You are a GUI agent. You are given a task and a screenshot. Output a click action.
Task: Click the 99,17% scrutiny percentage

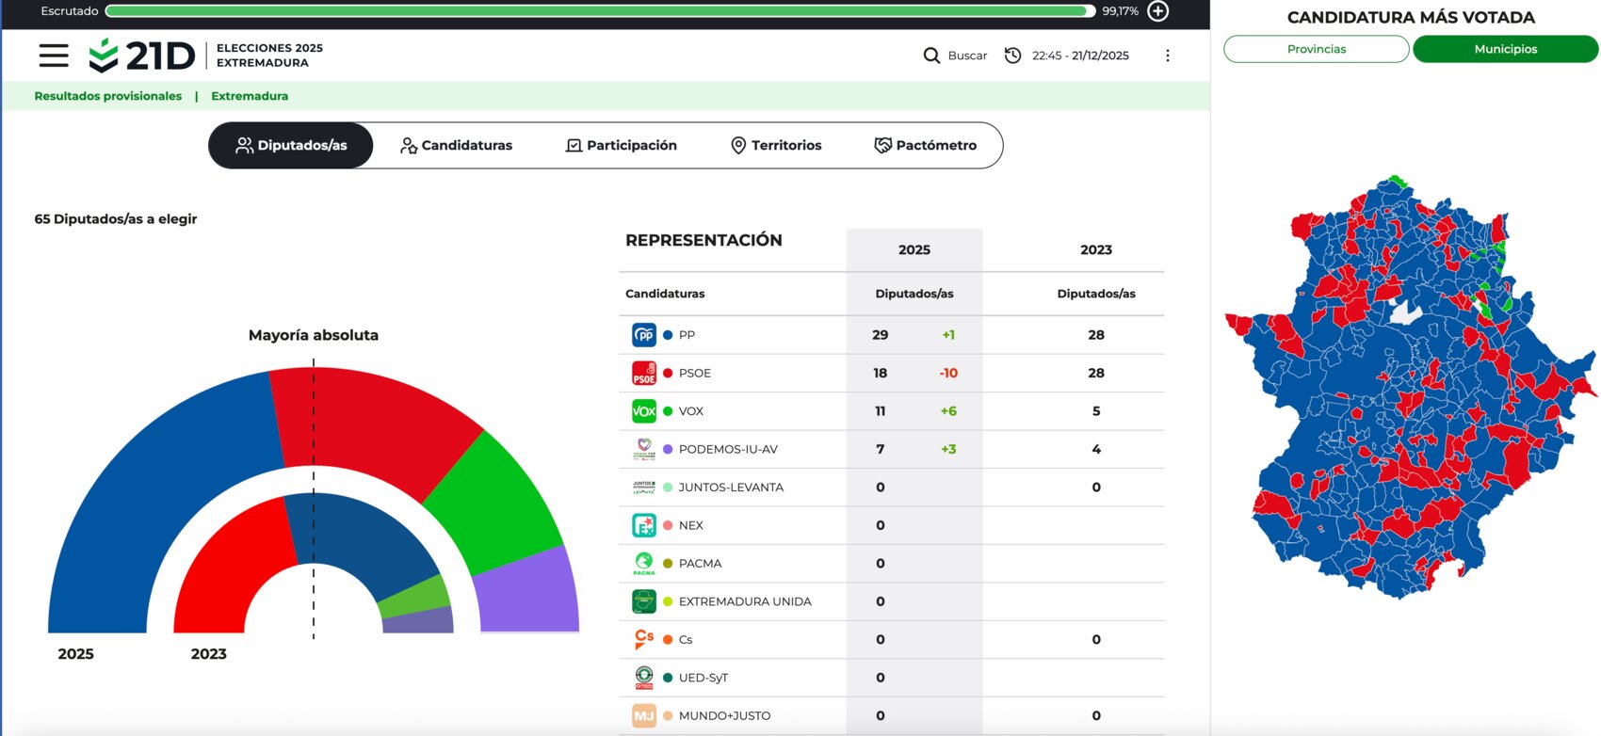pos(1120,11)
